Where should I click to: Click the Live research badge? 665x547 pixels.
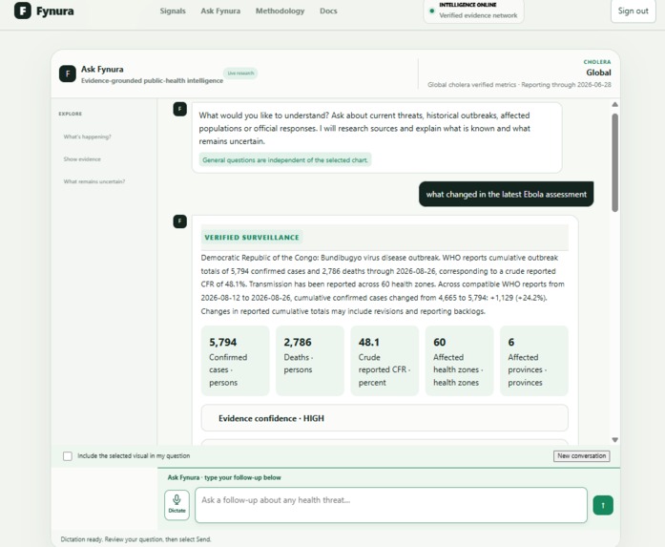(240, 73)
